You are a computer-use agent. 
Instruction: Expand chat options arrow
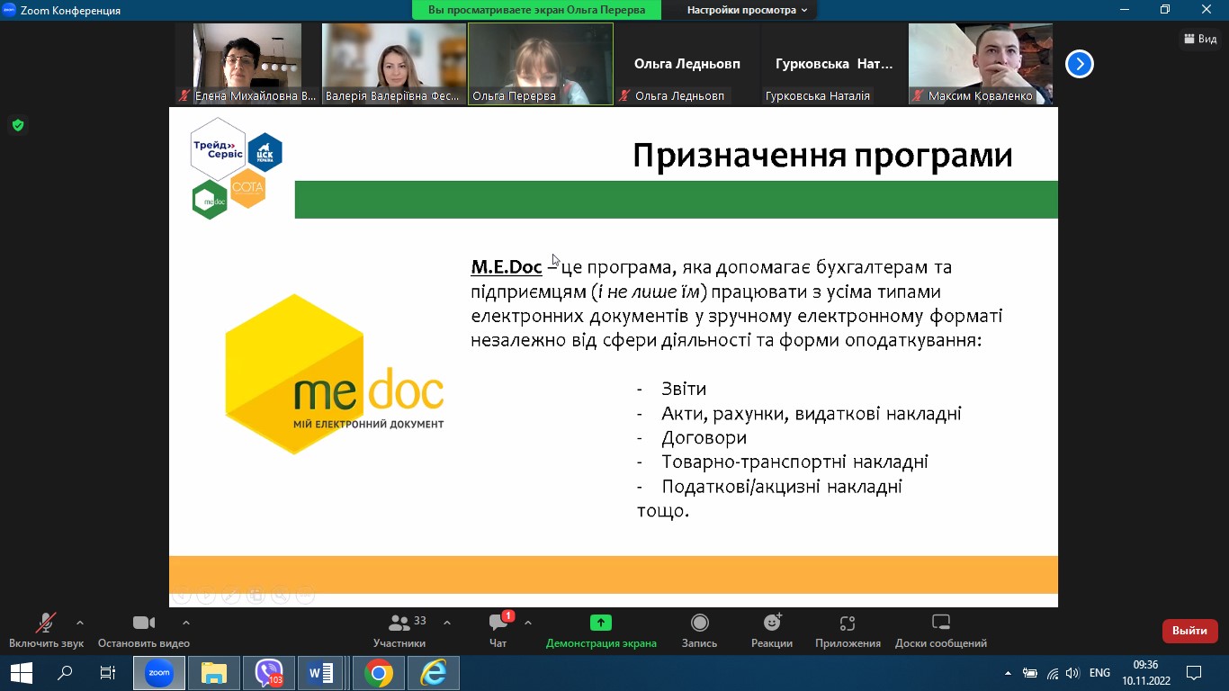(528, 623)
